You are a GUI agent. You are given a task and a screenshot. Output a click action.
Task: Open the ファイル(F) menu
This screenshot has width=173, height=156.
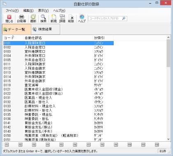(x=12, y=11)
